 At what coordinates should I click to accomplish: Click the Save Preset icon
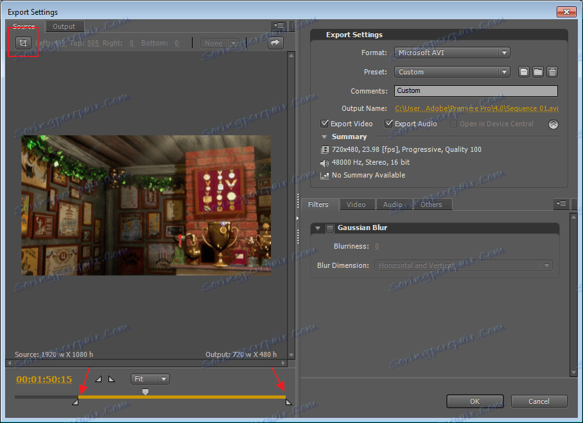point(524,72)
